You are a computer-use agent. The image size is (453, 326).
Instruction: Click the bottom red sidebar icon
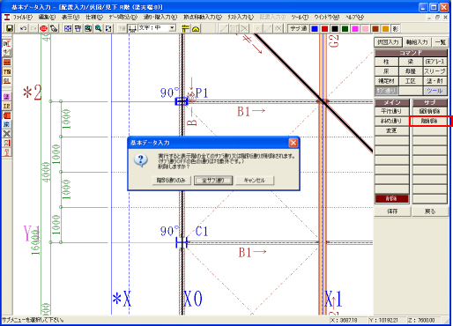click(x=7, y=152)
